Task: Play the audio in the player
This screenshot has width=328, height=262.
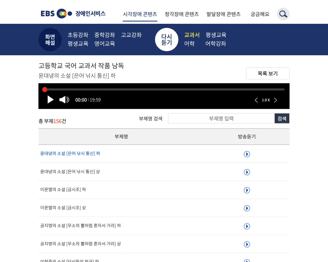Action: [x=50, y=100]
